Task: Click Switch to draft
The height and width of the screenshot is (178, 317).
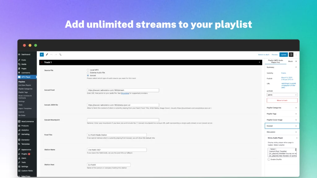Action: 264,55
